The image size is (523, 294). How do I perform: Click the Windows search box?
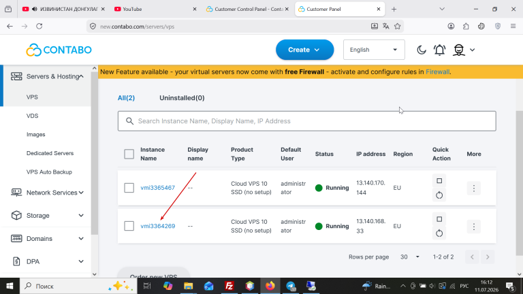pos(79,286)
